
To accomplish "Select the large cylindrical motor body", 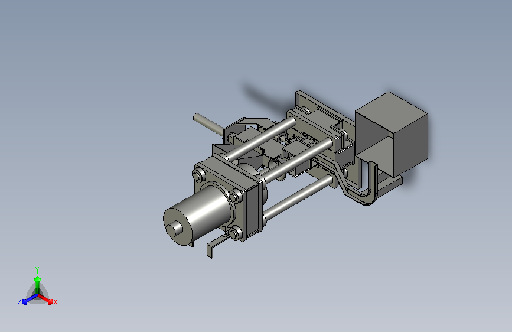I will click(198, 215).
